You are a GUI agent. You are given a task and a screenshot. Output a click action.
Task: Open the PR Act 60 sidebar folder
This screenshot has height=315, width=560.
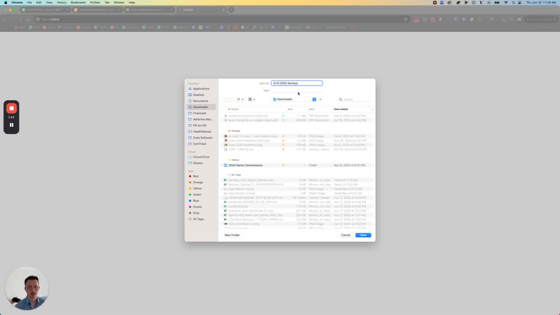click(199, 126)
